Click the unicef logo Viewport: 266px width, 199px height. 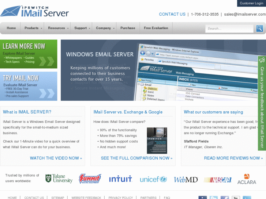tap(153, 179)
